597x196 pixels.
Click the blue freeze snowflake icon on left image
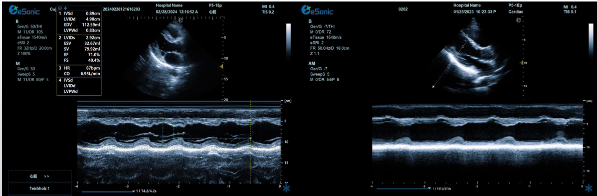(286, 189)
